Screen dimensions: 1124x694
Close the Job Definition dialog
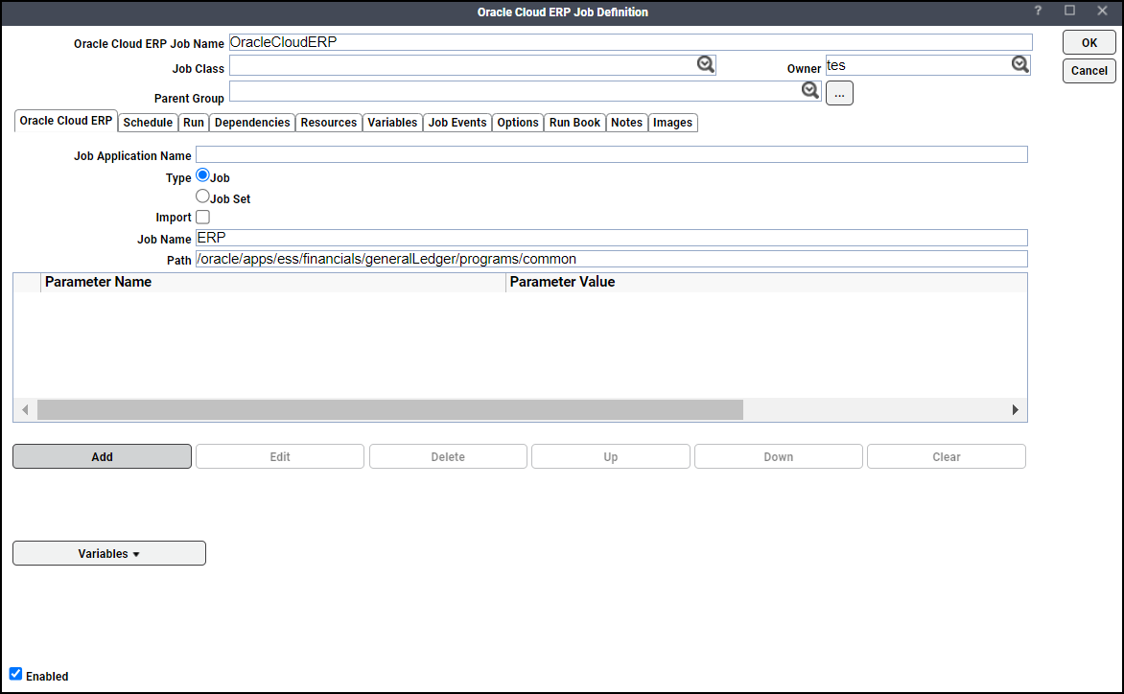point(1103,11)
